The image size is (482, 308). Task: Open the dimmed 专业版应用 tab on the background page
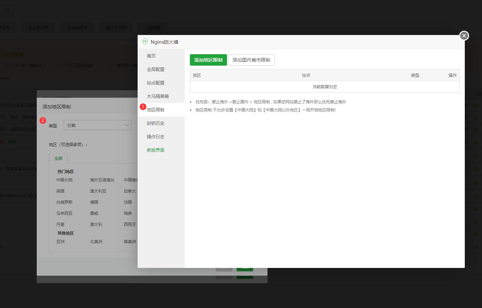tap(38, 28)
